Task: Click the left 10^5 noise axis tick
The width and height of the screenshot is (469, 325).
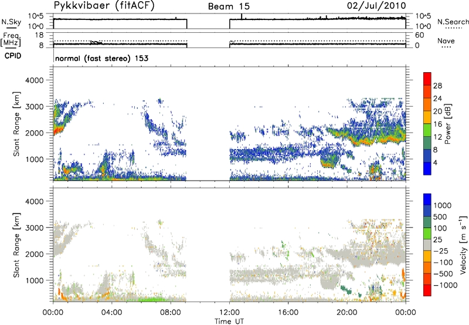Action: (36, 16)
